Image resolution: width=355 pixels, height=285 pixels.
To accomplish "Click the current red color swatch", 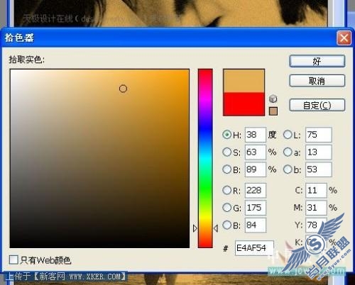I will tap(244, 104).
